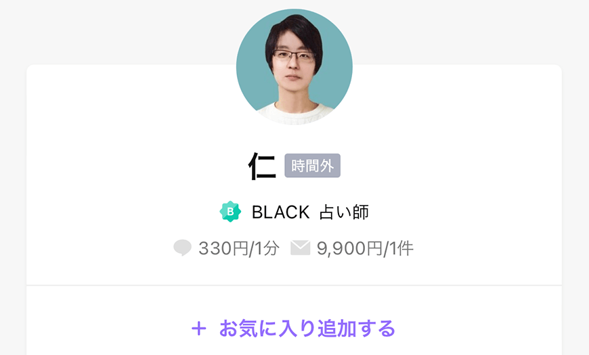The image size is (589, 355).
Task: Click the glasses on the profile photo
Action: [x=294, y=56]
